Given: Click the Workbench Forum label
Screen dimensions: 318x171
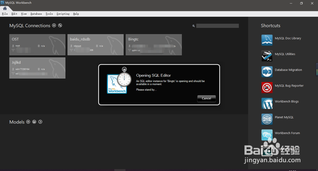Looking at the screenshot, I should 287,133.
